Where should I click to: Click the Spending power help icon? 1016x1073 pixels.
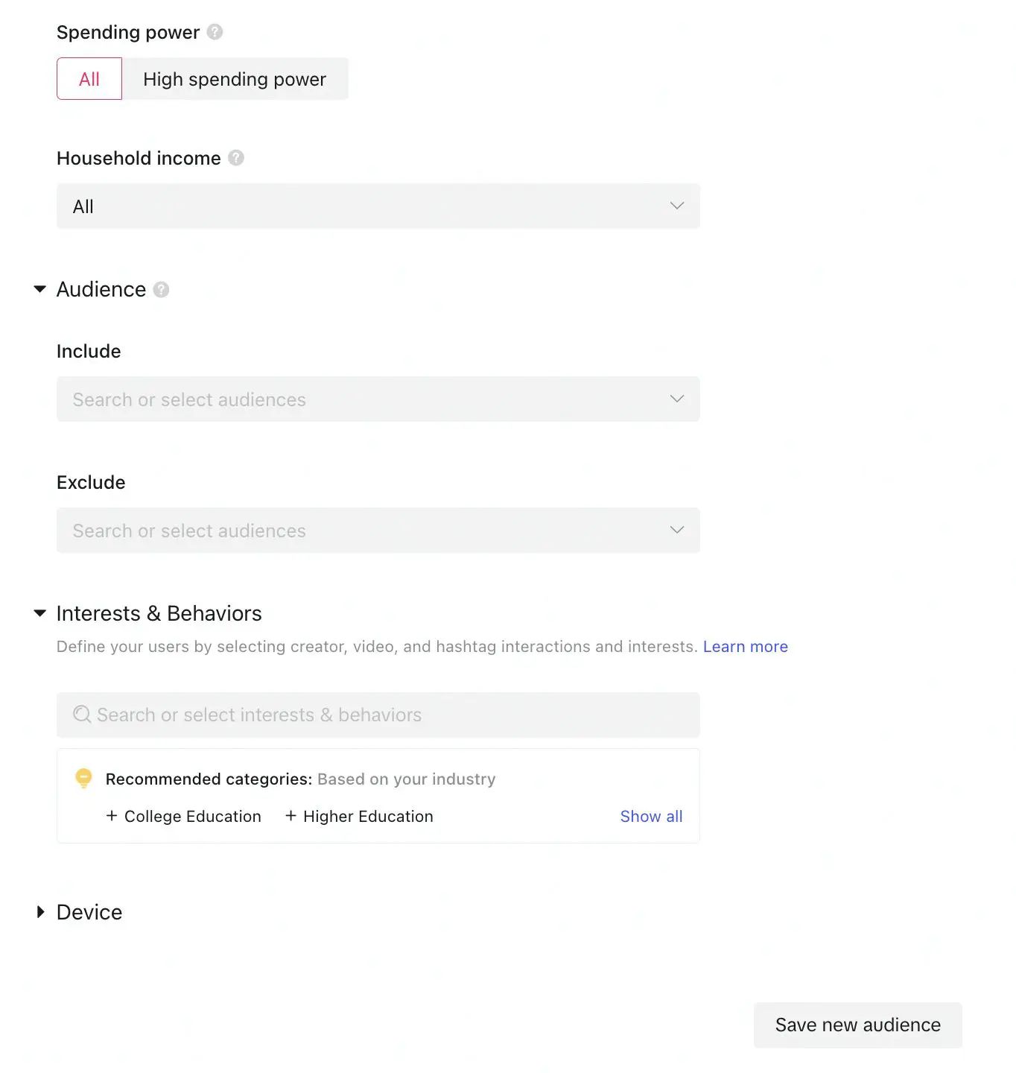pyautogui.click(x=215, y=32)
